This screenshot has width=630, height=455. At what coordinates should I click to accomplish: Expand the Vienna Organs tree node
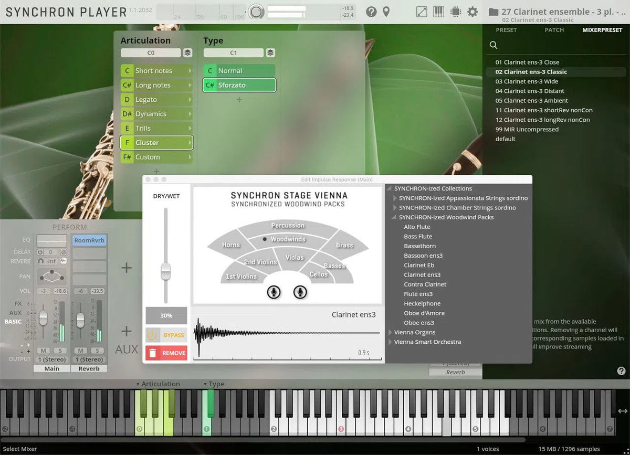pos(390,332)
